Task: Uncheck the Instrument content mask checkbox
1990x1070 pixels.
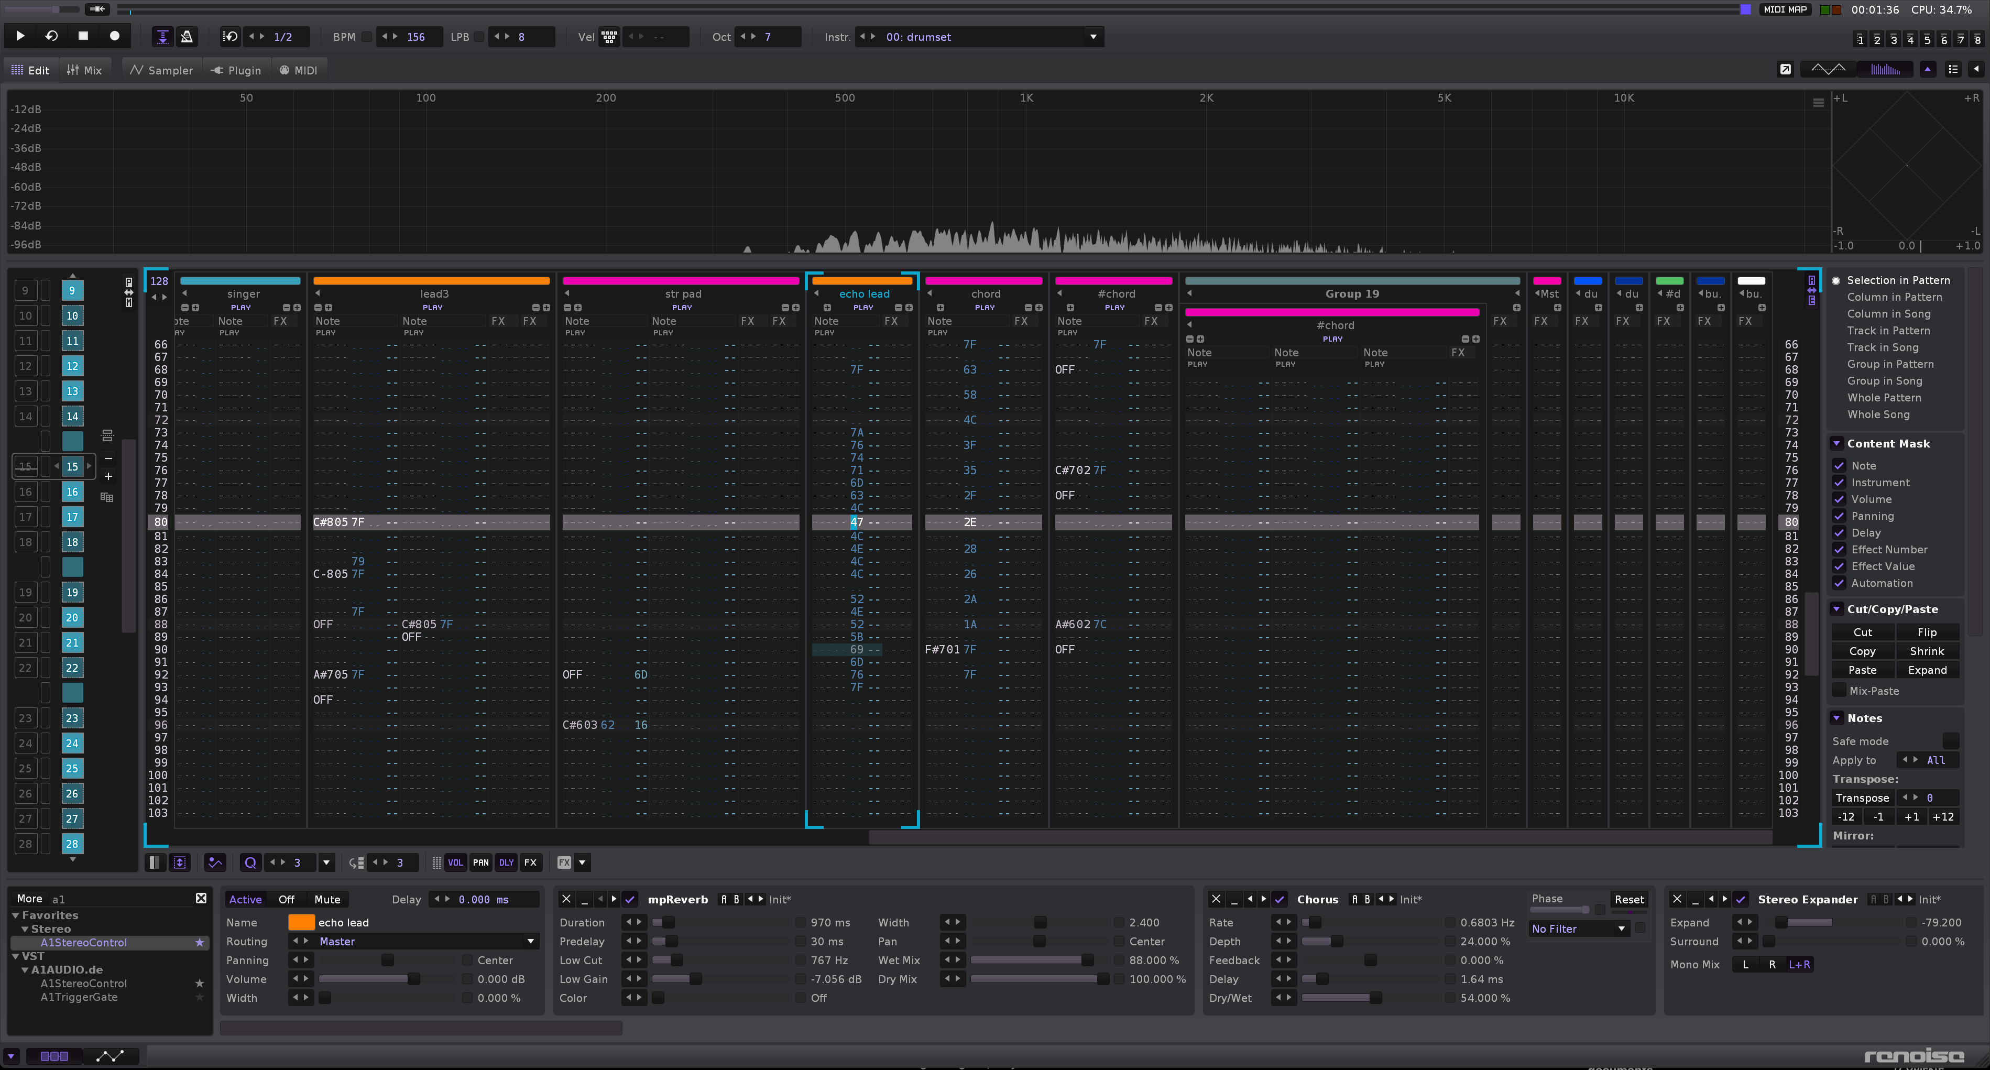Action: [1839, 482]
